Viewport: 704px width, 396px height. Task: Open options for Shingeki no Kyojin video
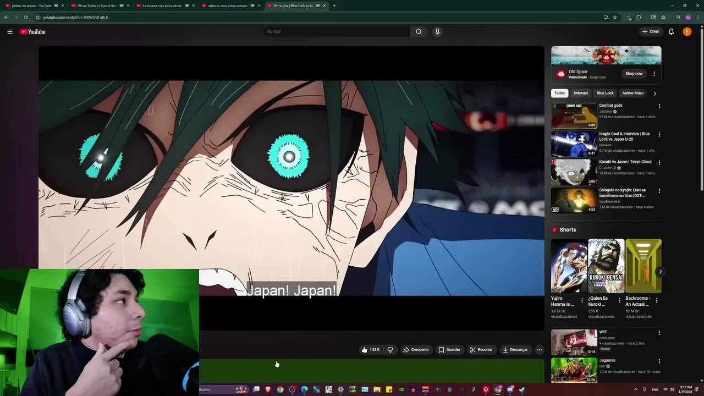[x=659, y=191]
